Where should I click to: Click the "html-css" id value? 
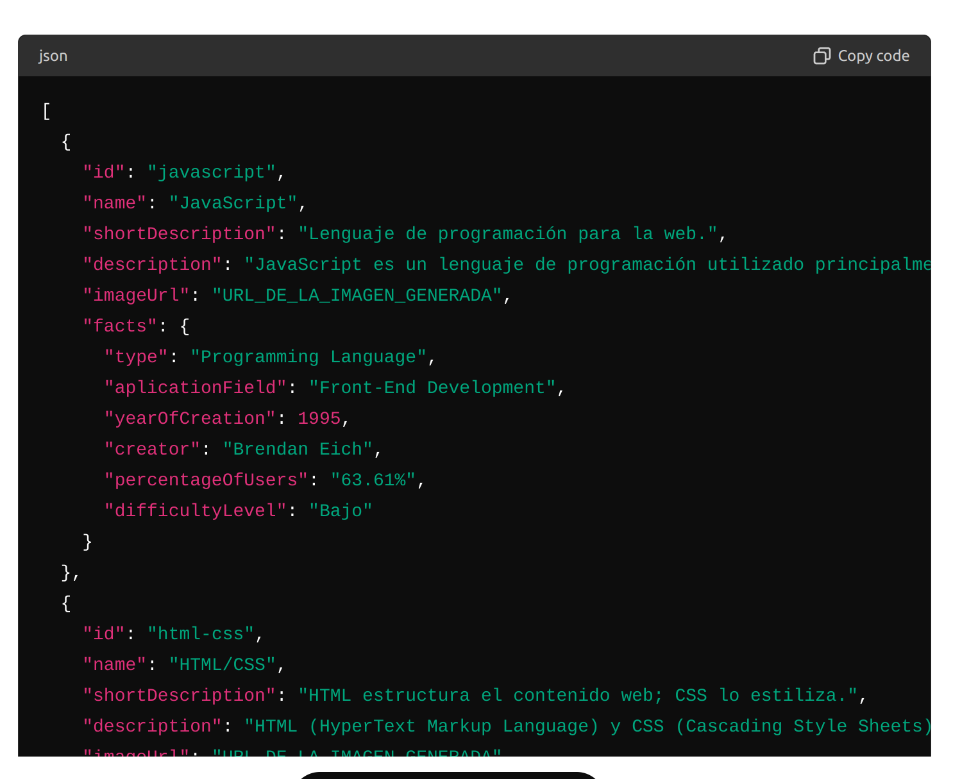201,634
